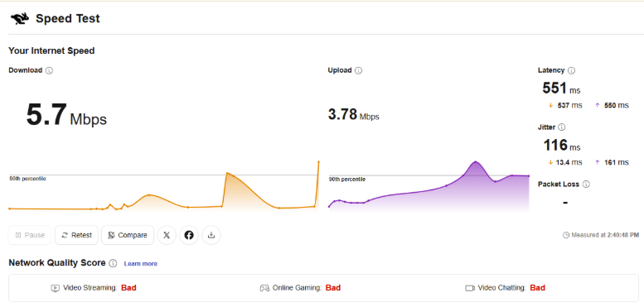Click the 13.4 ms download jitter value

(569, 163)
